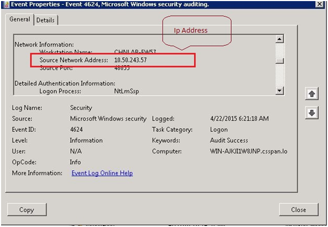The height and width of the screenshot is (227, 328).
Task: Click the Event Properties title bar icon
Action: click(x=6, y=4)
